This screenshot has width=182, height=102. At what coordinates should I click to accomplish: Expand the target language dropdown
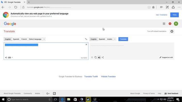(x=115, y=39)
